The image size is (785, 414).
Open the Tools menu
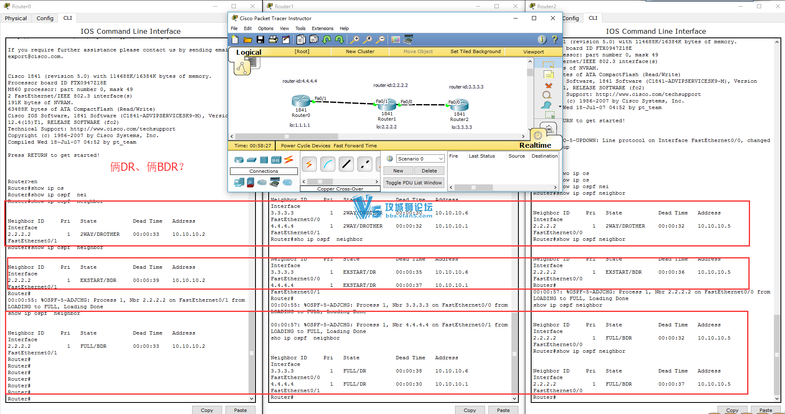click(x=300, y=28)
